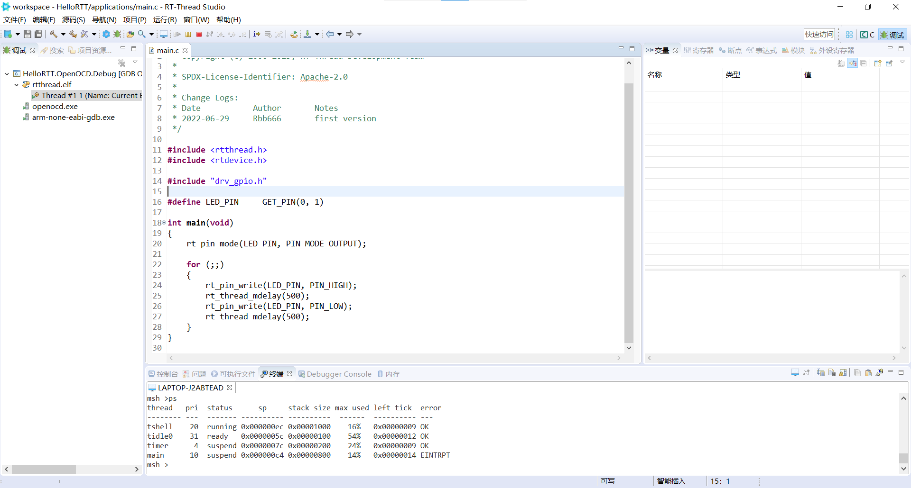Close the main.c editor tab
911x488 pixels.
tap(185, 50)
